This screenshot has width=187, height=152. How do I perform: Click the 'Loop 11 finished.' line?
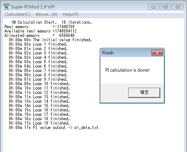pyautogui.click(x=39, y=88)
